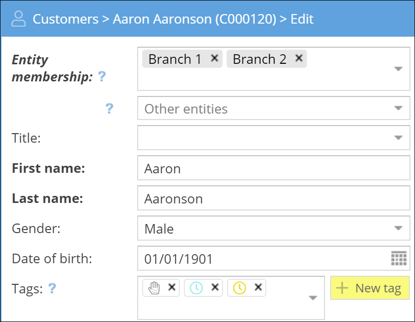This screenshot has width=415, height=322.
Task: Go to Customers in the breadcrumb
Action: click(65, 19)
